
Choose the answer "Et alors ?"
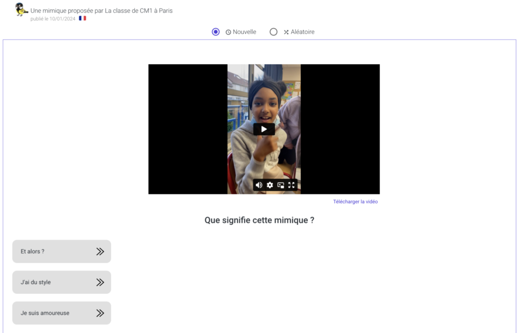coord(51,251)
